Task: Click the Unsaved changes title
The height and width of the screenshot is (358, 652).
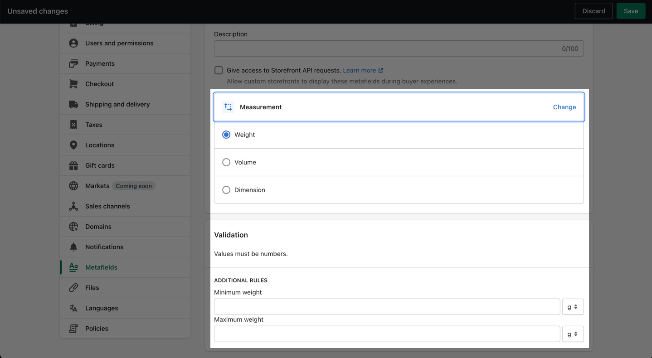Action: click(38, 11)
